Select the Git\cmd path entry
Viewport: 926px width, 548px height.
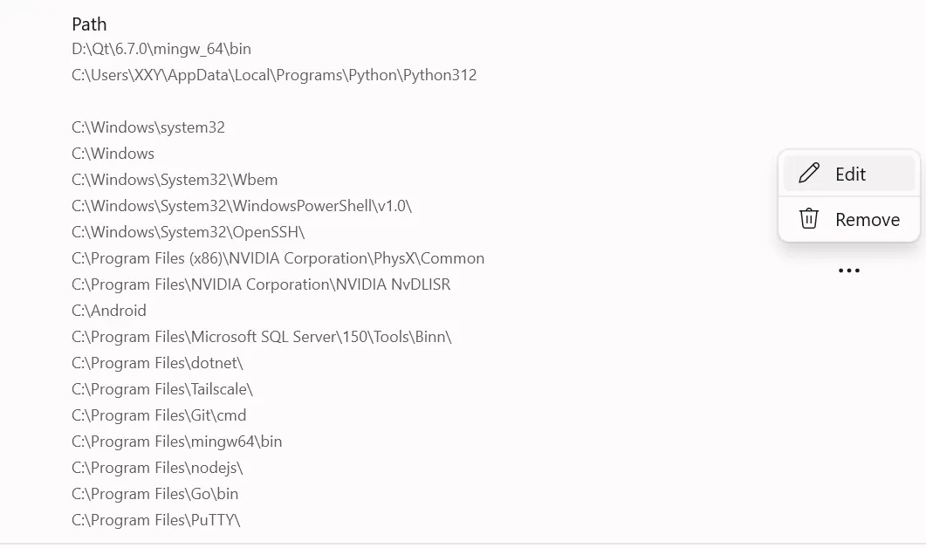click(x=159, y=415)
